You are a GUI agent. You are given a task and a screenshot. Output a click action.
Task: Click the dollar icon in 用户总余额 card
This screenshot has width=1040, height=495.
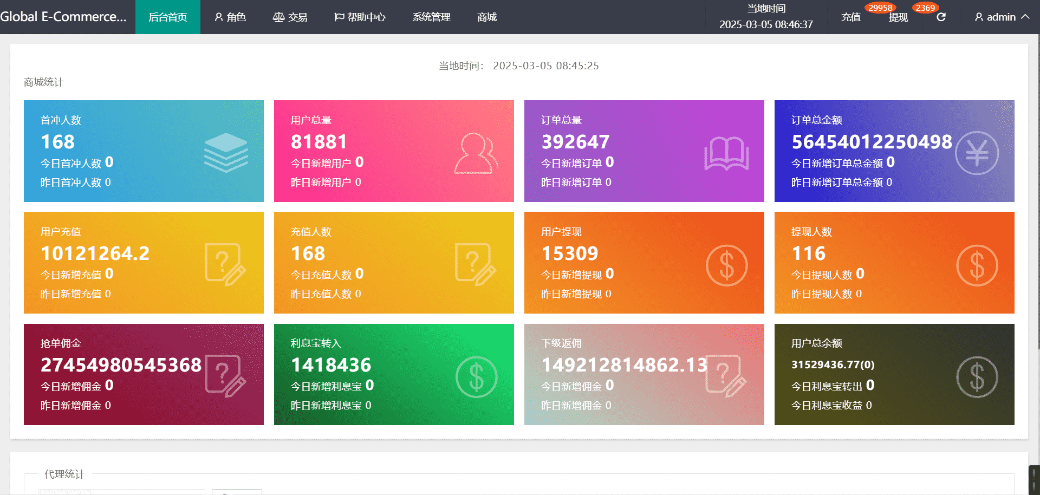coord(977,377)
